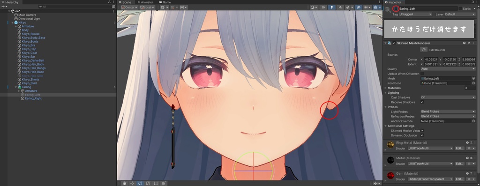Viewport: 480px width, 186px height.
Task: Select the Scale tool
Action: coord(148,183)
